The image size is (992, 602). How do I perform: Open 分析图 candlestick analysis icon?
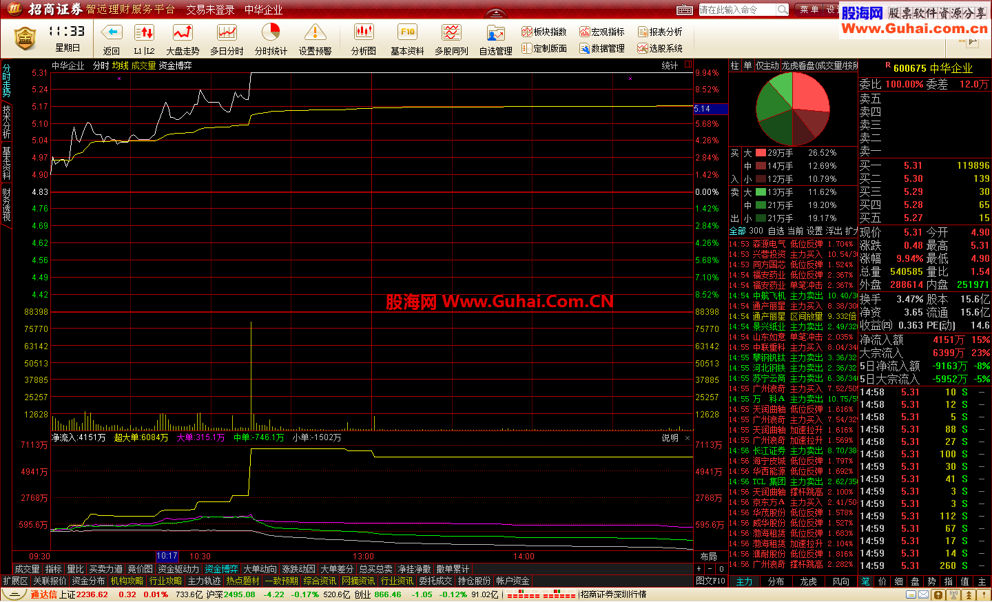(364, 32)
